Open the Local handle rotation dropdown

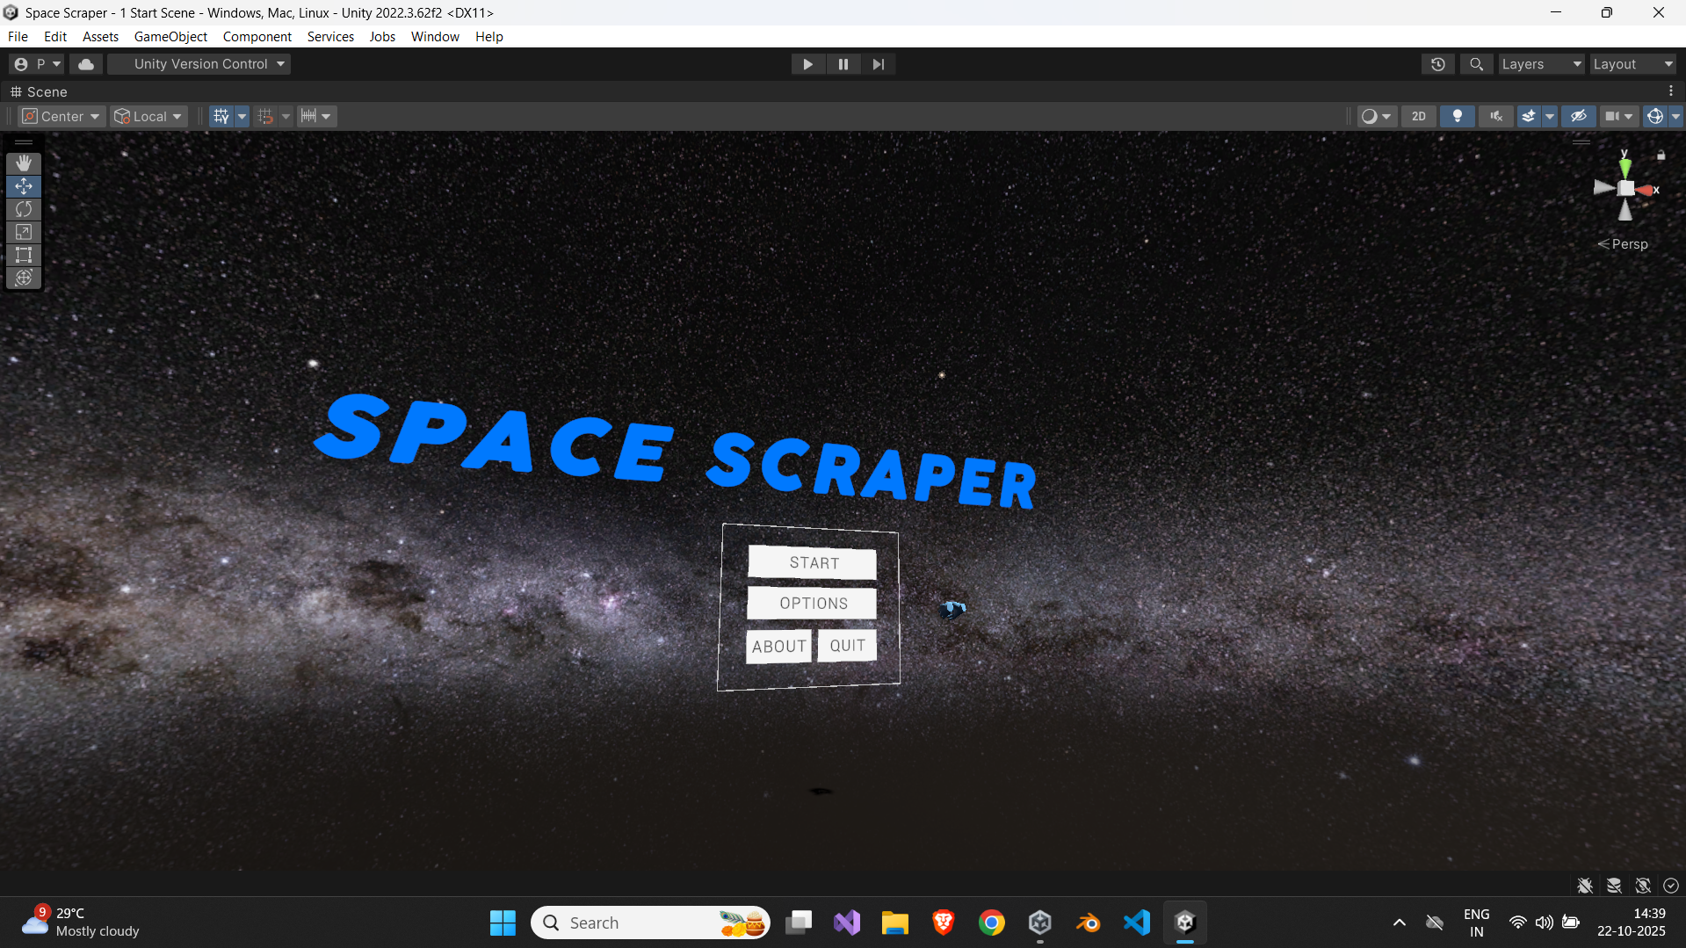point(148,116)
